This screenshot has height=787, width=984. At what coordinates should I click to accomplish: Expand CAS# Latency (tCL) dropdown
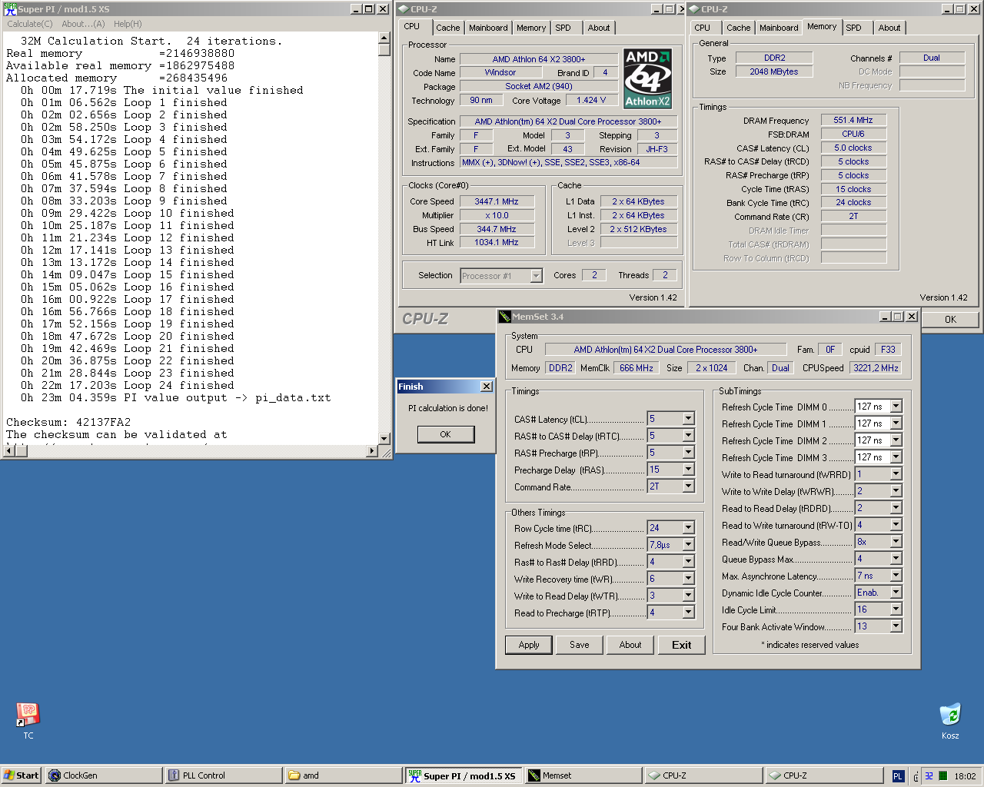688,419
